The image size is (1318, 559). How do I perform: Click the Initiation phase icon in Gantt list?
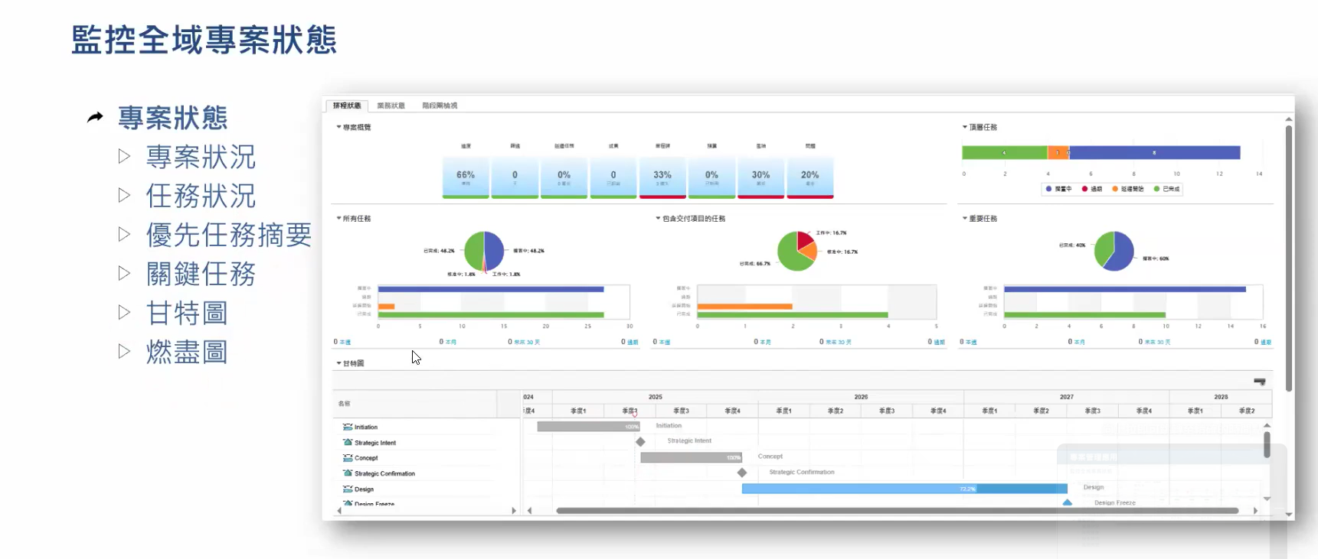pyautogui.click(x=348, y=427)
